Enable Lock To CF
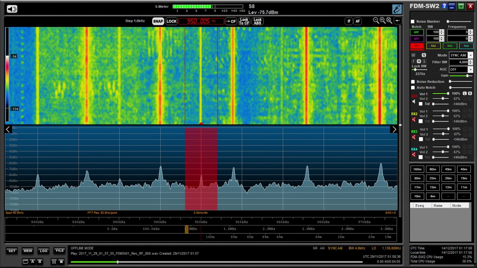This screenshot has width=477, height=268. pyautogui.click(x=244, y=21)
